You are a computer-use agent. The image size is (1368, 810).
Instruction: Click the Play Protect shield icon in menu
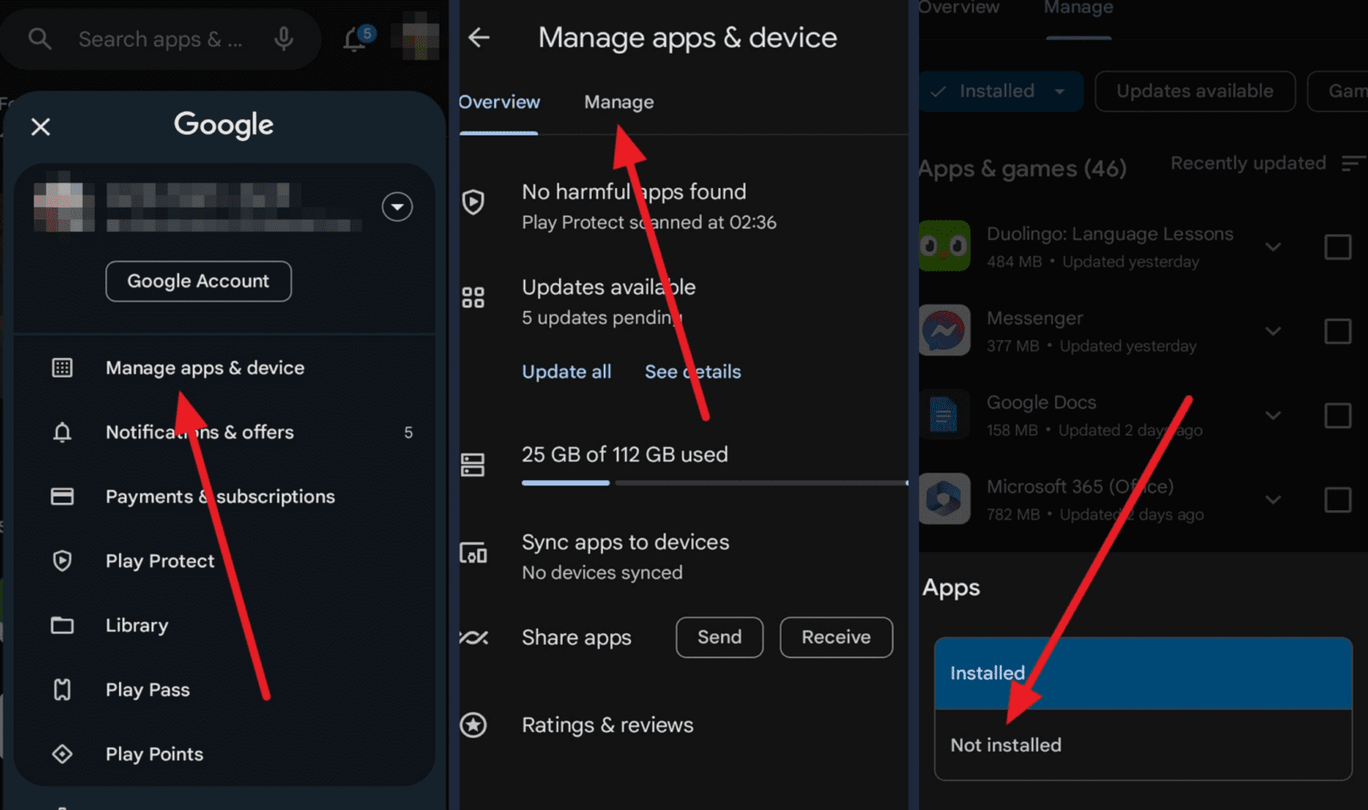(x=62, y=561)
